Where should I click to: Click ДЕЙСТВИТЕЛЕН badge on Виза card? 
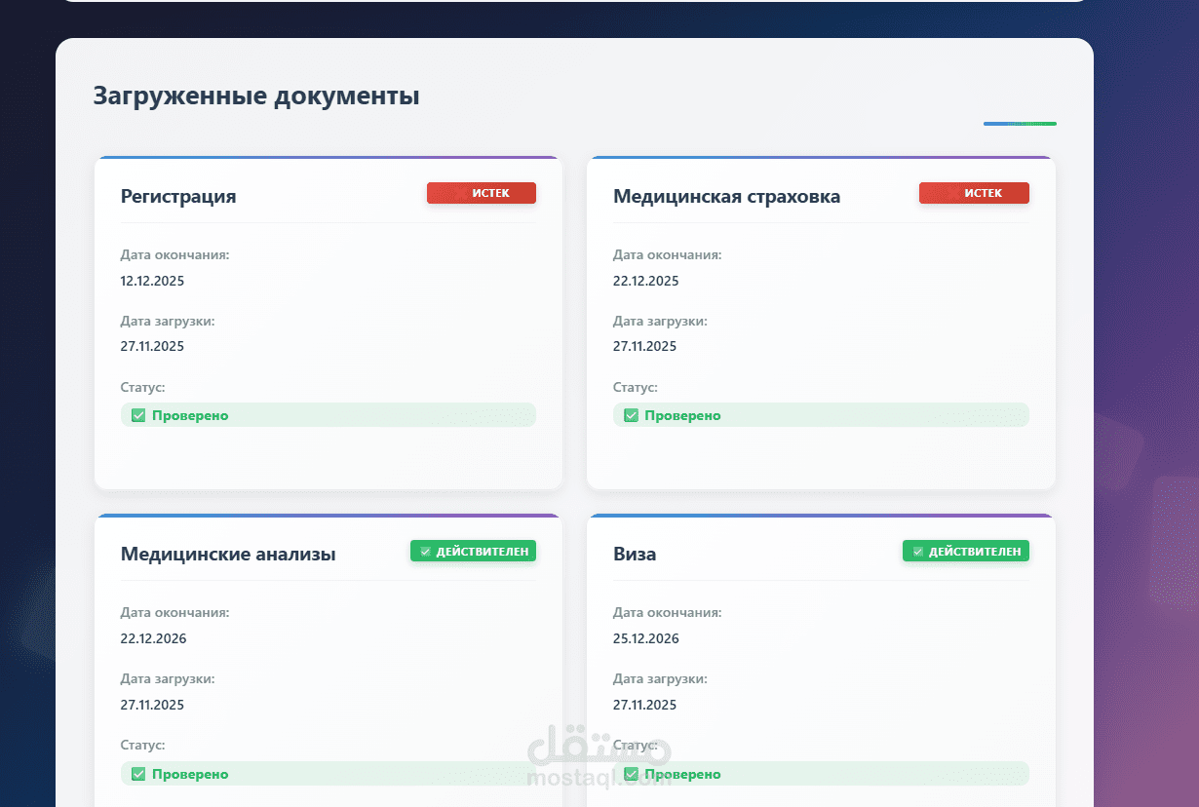[x=966, y=552]
